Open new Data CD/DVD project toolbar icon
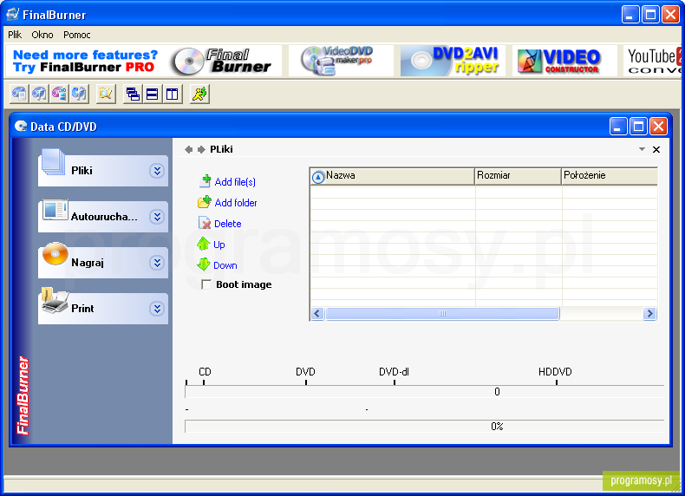The width and height of the screenshot is (685, 496). (x=19, y=94)
